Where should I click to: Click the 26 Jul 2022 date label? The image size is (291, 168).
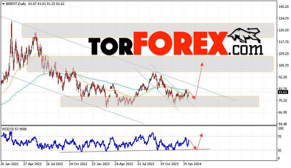[x=55, y=164]
